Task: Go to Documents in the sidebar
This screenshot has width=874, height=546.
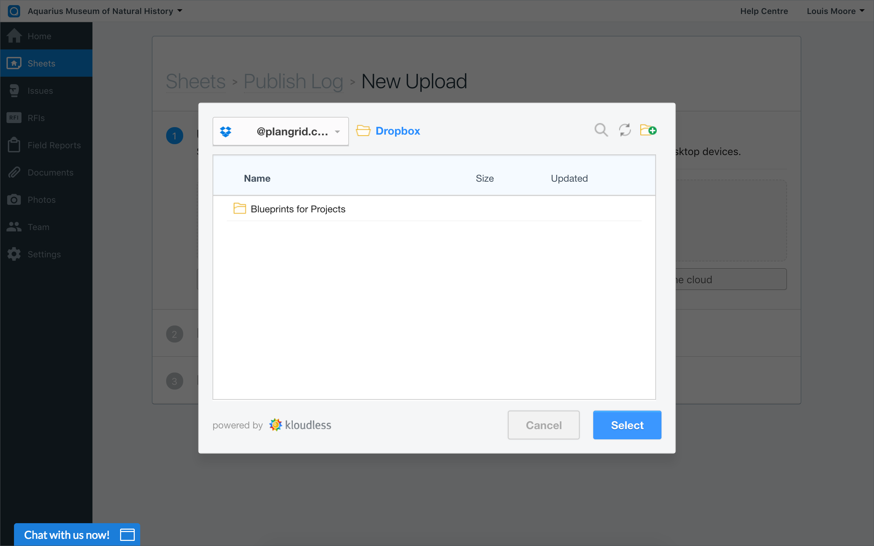Action: tap(50, 172)
